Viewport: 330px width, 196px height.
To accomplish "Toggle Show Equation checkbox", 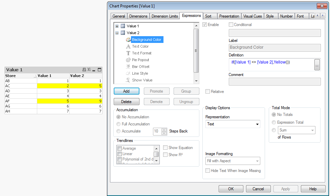I will click(x=166, y=148).
